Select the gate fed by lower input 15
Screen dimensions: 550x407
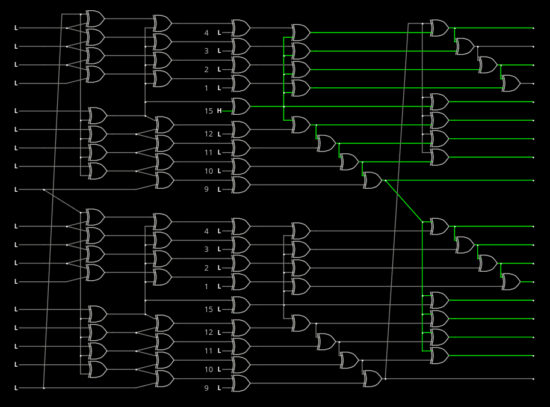point(241,305)
